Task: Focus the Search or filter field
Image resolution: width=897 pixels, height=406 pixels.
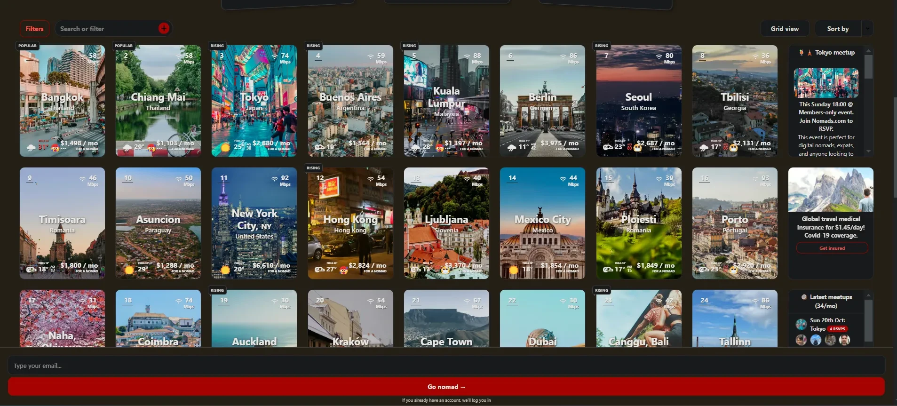Action: tap(108, 29)
